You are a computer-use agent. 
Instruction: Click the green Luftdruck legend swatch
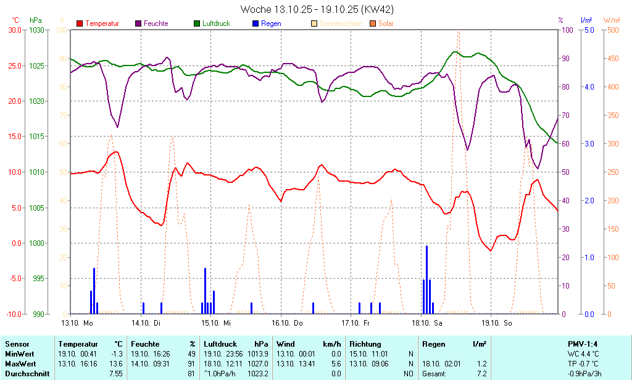pyautogui.click(x=197, y=23)
